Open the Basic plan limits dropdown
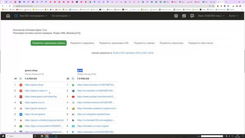 pos(211,16)
